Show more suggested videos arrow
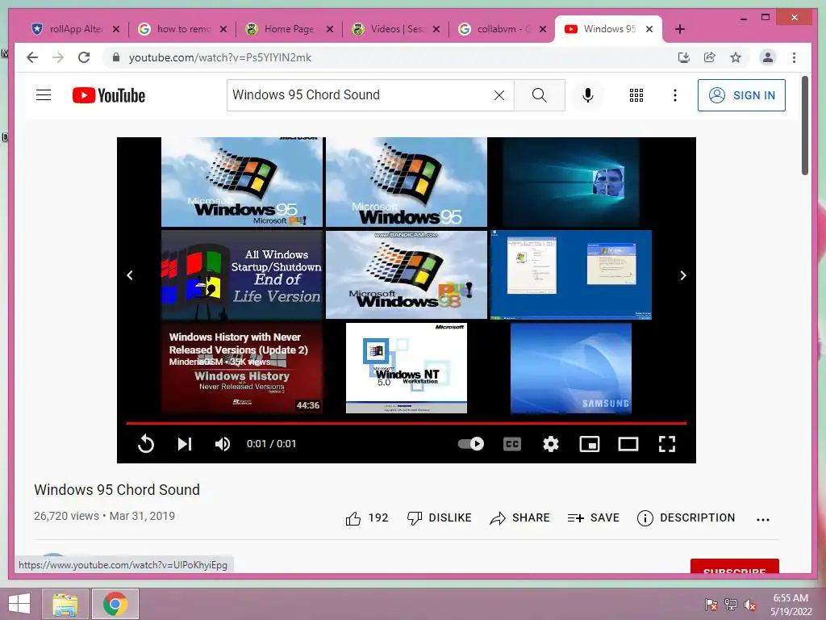The height and width of the screenshot is (620, 826). pos(683,275)
